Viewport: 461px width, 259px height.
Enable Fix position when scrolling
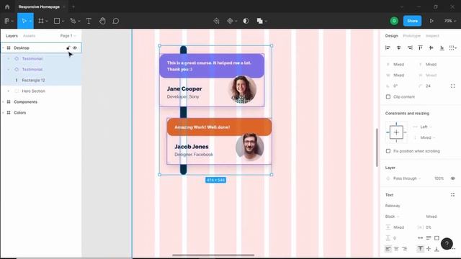[388, 151]
